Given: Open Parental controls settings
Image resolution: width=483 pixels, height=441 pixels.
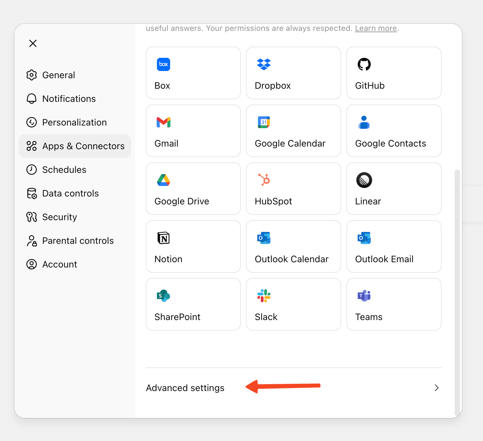Looking at the screenshot, I should pos(75,241).
